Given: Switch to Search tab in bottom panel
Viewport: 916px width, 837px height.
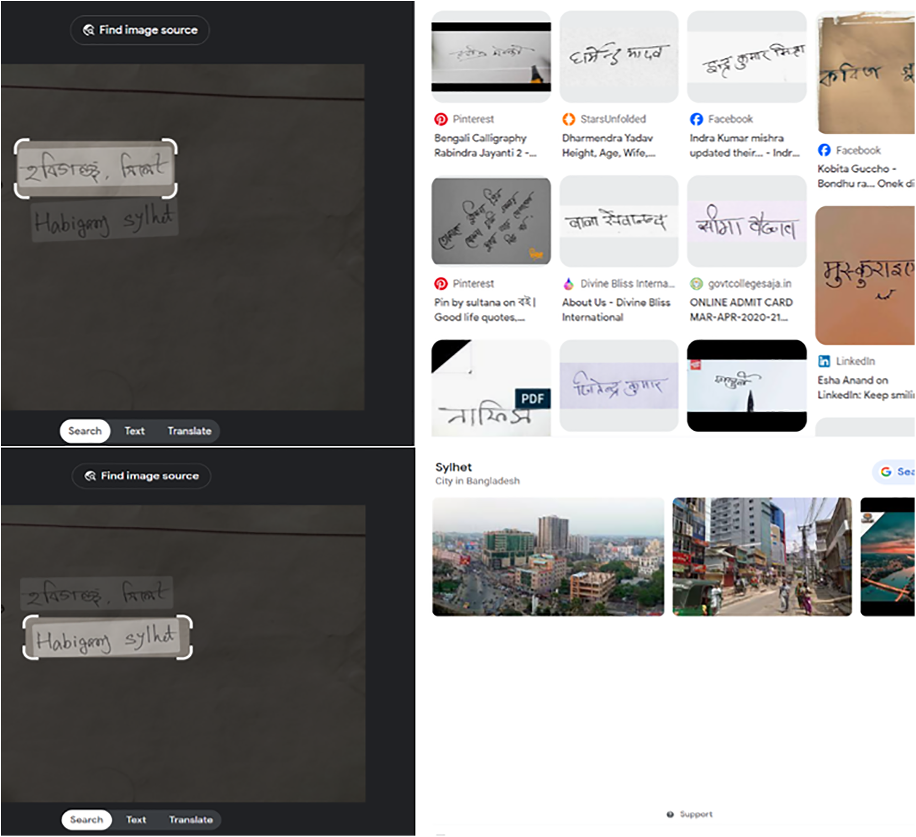Looking at the screenshot, I should (87, 820).
